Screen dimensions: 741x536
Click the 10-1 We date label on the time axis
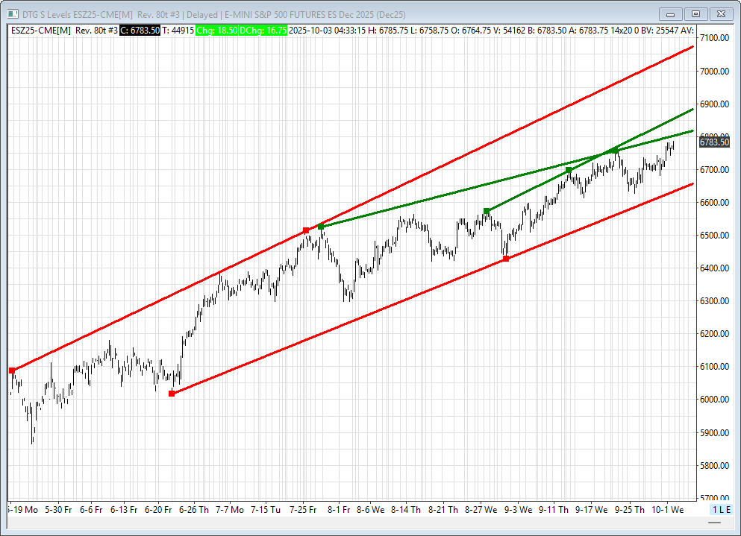point(667,510)
